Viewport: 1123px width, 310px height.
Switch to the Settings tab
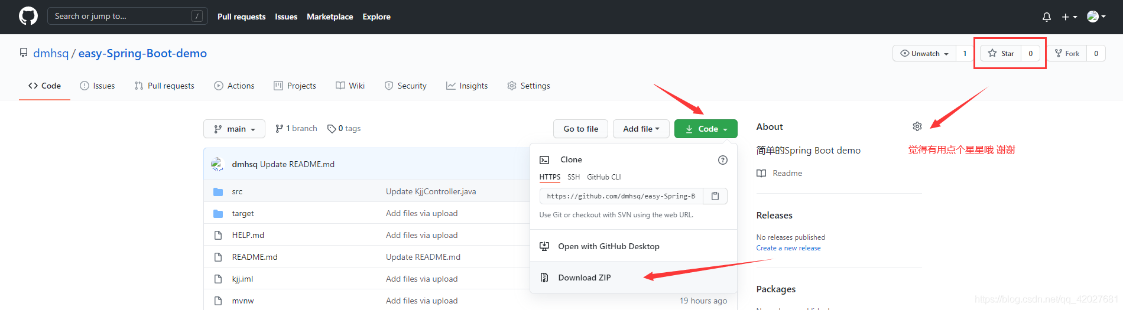click(x=528, y=86)
